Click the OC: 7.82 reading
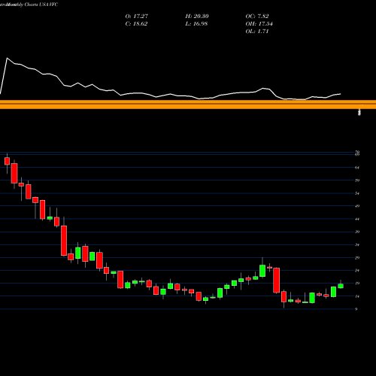This screenshot has height=376, width=376. tap(257, 17)
